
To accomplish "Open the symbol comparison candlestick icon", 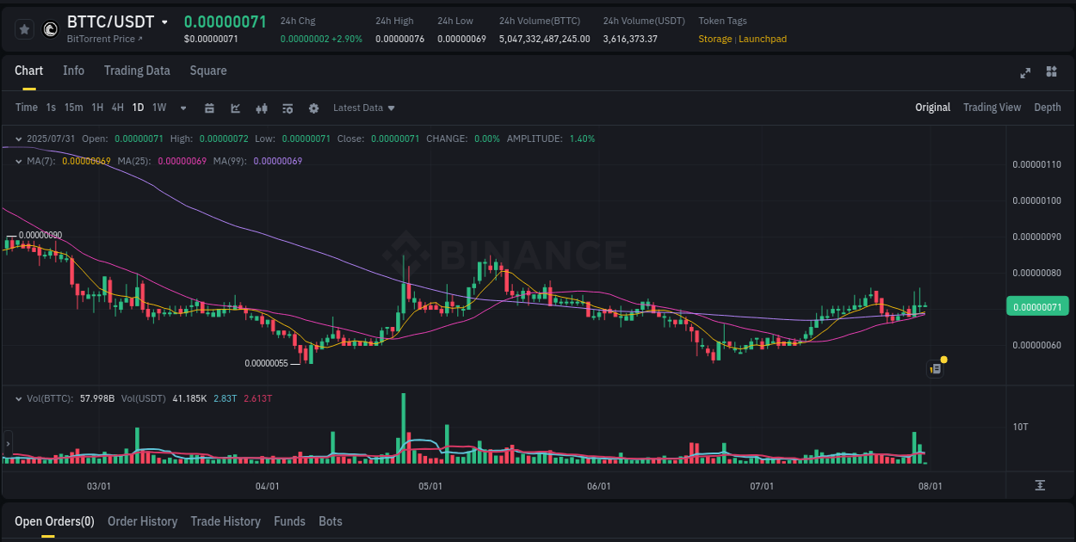I will pos(261,108).
